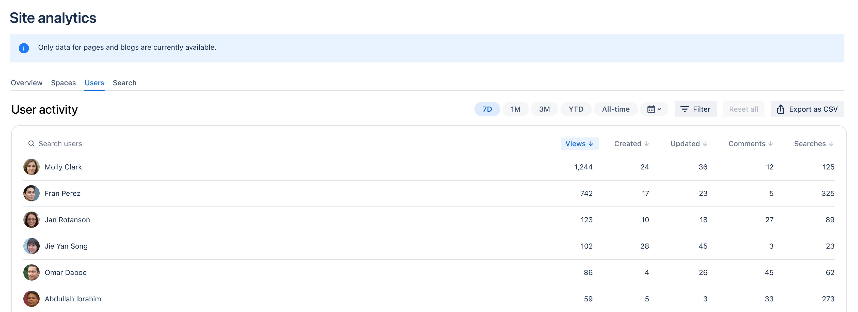Click the name Jie Yan Song

pyautogui.click(x=66, y=246)
